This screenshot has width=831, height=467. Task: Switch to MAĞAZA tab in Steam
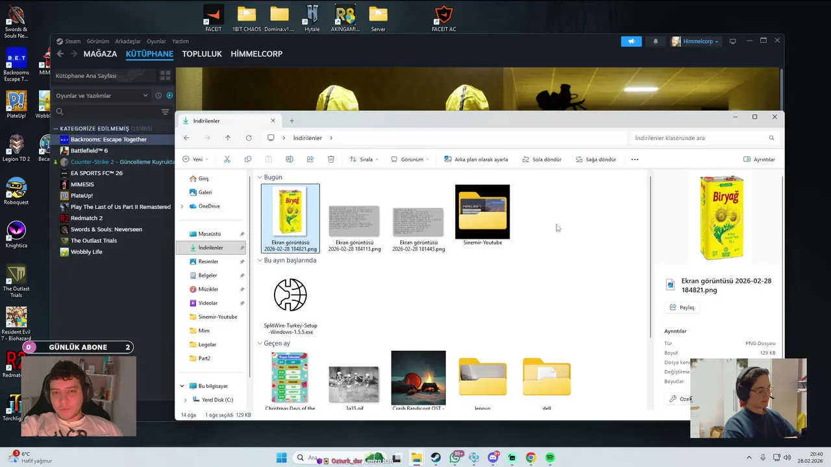click(100, 54)
